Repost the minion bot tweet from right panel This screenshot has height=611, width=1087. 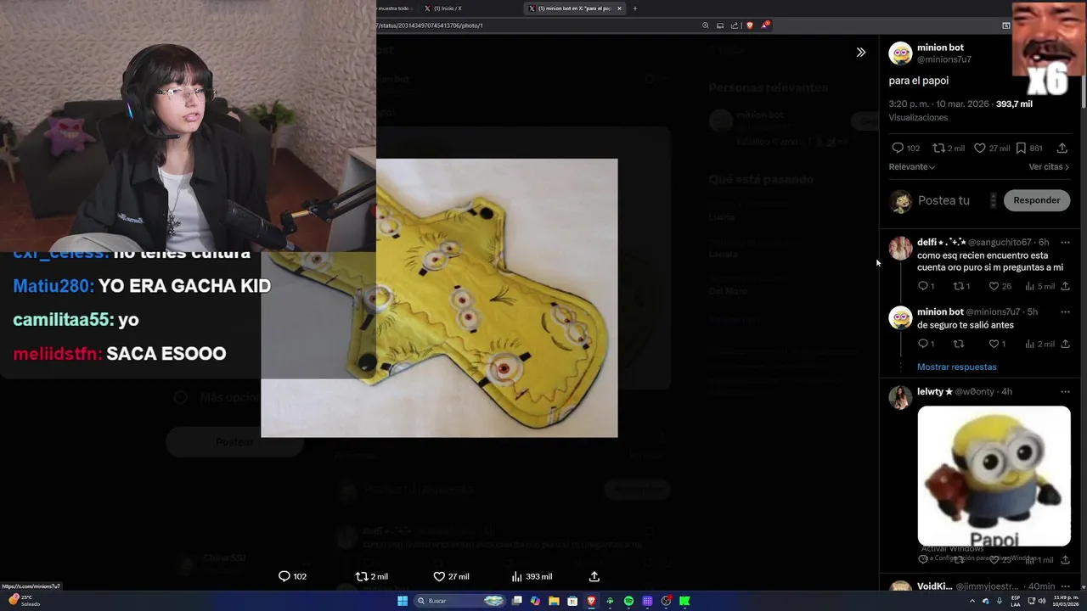pos(938,148)
